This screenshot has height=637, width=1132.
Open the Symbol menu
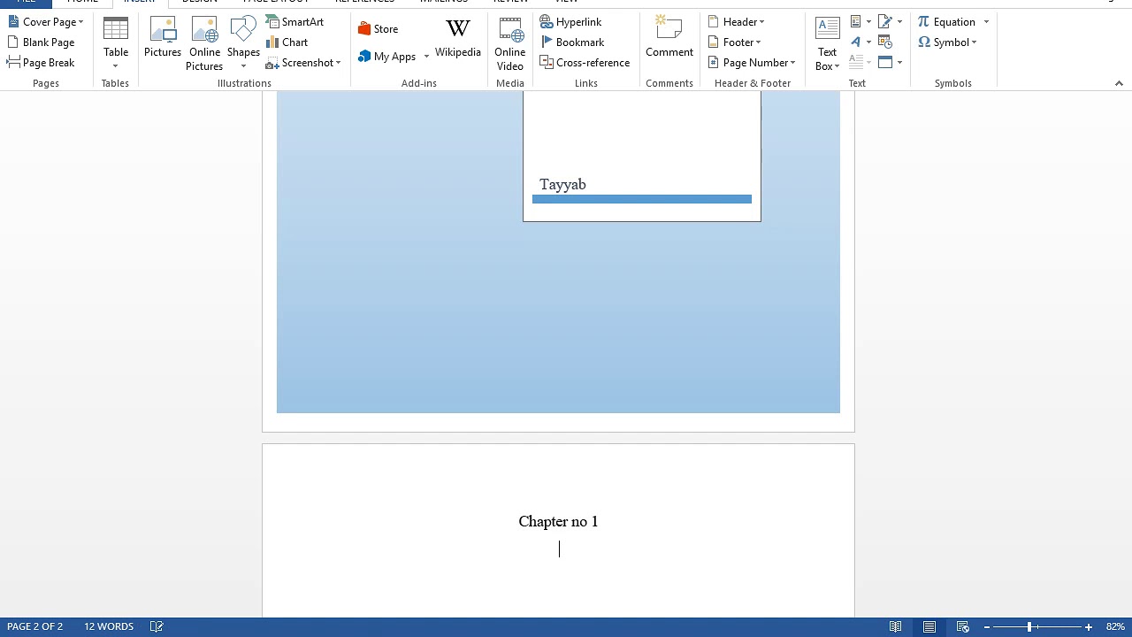[947, 42]
